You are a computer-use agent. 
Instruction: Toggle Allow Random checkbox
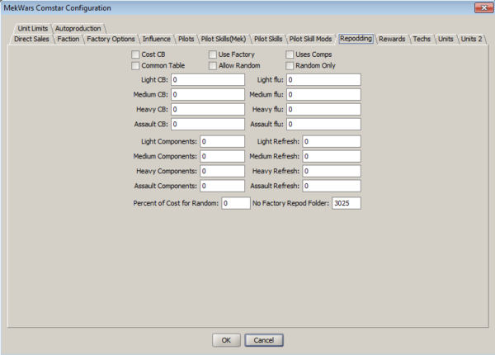(x=212, y=65)
